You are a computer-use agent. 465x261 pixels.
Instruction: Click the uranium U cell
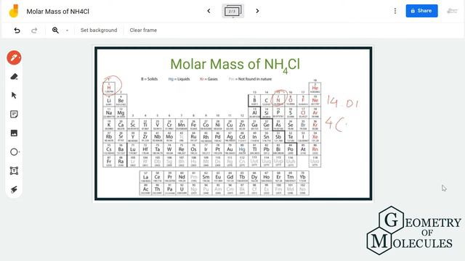coord(182,189)
